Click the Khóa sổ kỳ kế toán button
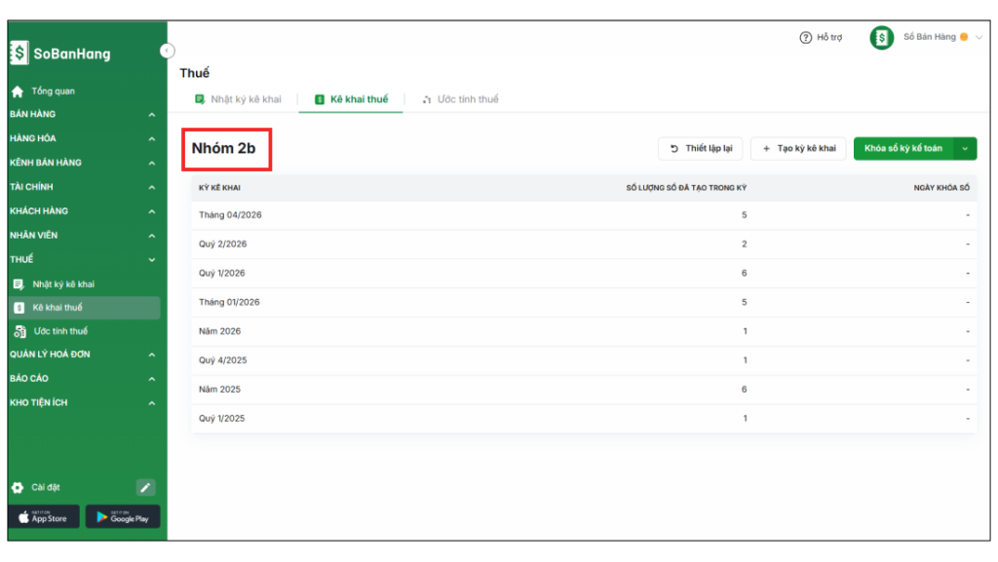Screen dimensions: 998x562 pos(902,149)
